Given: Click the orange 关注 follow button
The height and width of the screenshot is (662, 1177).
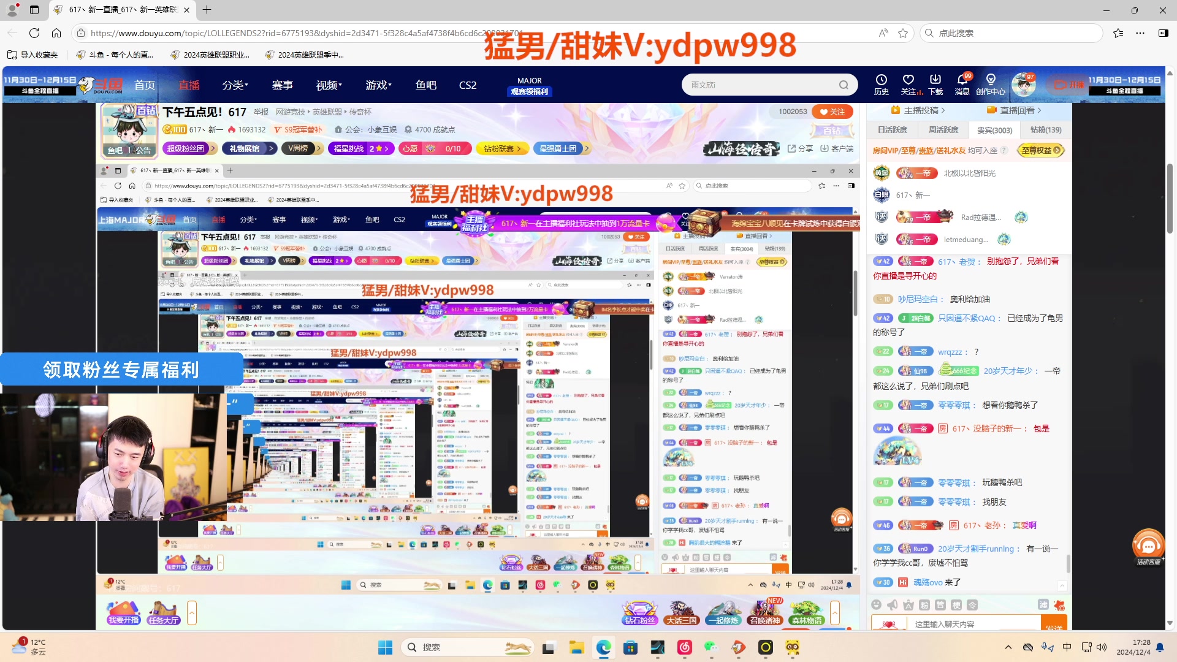Looking at the screenshot, I should click(832, 112).
